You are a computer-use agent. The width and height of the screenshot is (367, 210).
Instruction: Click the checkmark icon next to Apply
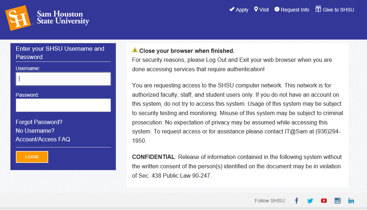232,9
